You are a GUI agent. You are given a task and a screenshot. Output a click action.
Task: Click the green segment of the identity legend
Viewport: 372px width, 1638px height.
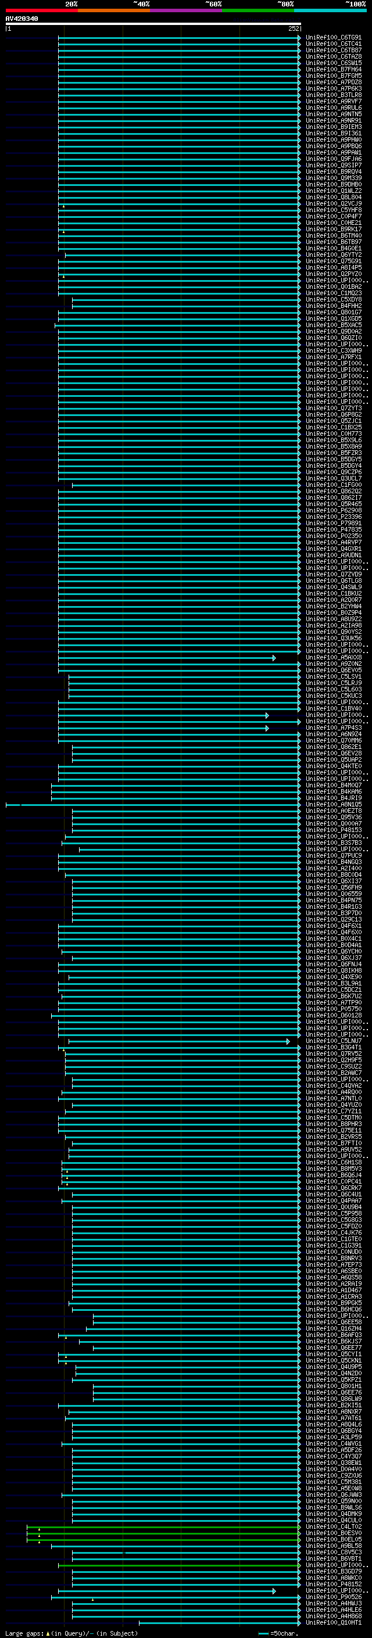tap(257, 11)
